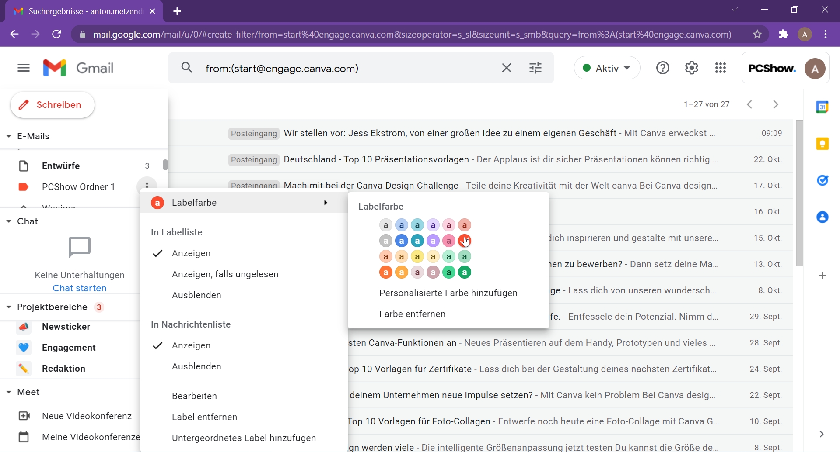Open Gmail settings gear
This screenshot has width=840, height=452.
tap(691, 68)
